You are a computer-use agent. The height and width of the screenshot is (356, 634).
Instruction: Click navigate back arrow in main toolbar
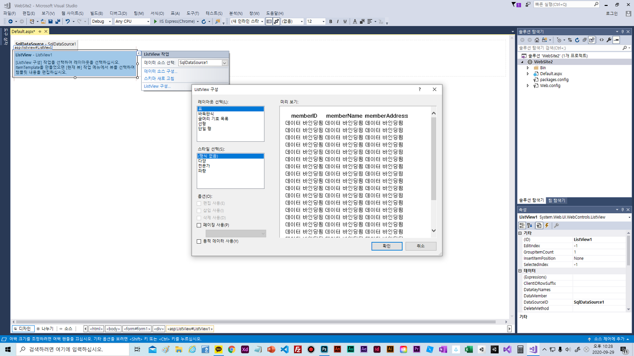pos(11,21)
